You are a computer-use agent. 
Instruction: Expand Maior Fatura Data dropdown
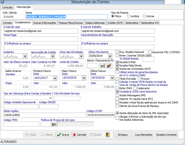coord(84,78)
